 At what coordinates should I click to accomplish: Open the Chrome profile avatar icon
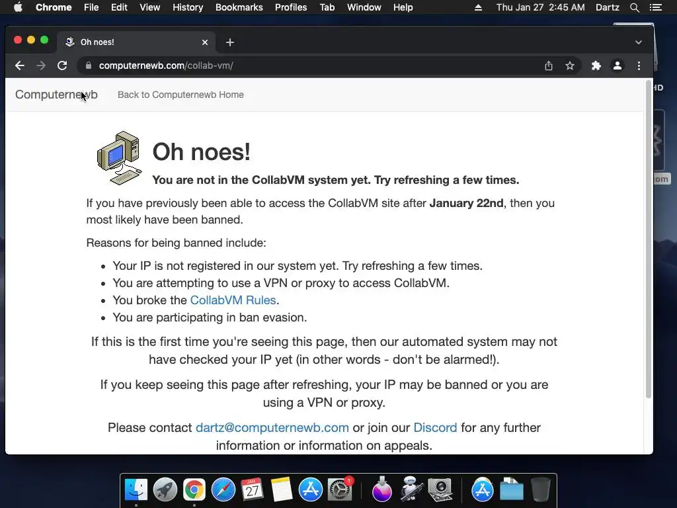tap(617, 65)
